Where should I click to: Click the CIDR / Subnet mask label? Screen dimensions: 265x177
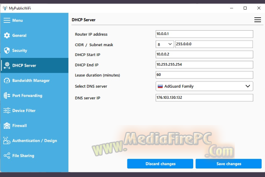(x=94, y=45)
